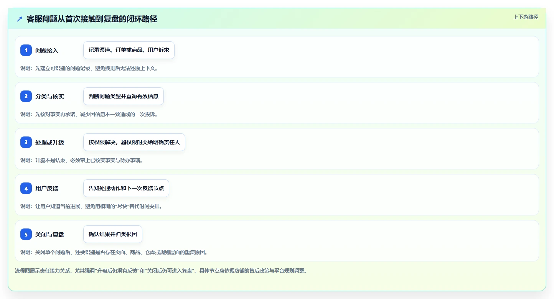Image resolution: width=554 pixels, height=299 pixels.
Task: Click the 客服问题从首次接触到复盘的闭环路径 heading
Action: tap(92, 19)
